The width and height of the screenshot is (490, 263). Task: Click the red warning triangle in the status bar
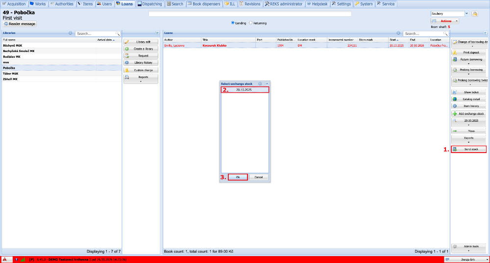click(x=5, y=260)
